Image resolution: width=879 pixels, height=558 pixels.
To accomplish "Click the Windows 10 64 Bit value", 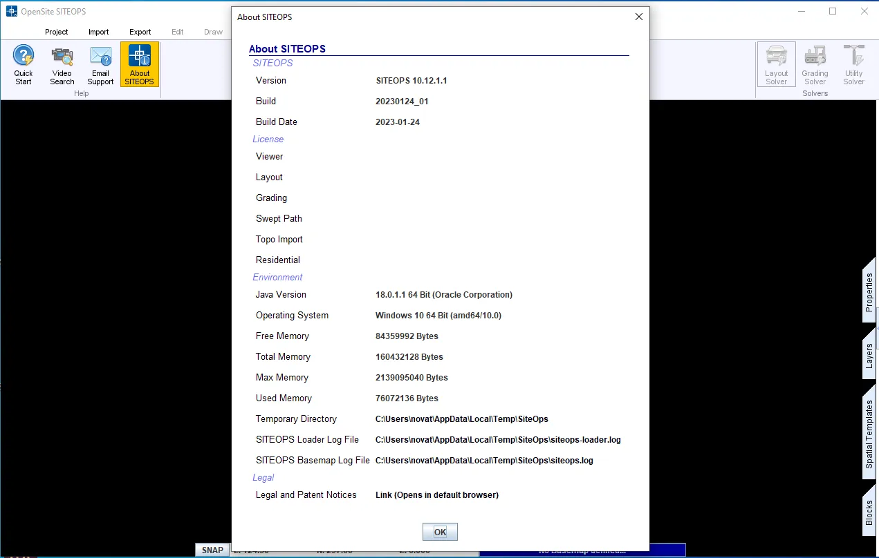I will (438, 316).
